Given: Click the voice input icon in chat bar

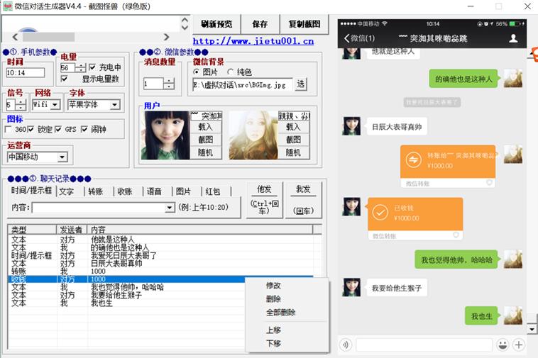Looking at the screenshot, I should click(346, 345).
